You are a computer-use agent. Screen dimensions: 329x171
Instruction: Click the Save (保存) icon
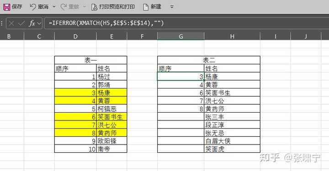7,7
